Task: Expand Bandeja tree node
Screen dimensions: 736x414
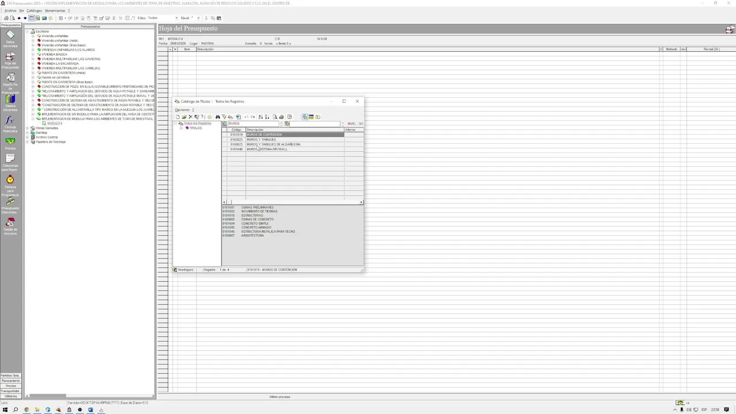Action: [28, 133]
